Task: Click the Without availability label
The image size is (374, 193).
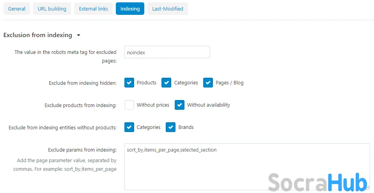Action: point(209,105)
